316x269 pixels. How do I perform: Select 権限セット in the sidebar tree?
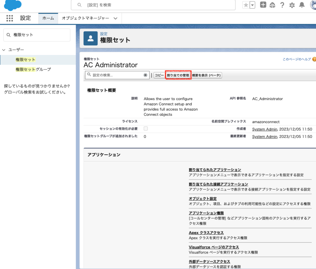click(x=25, y=60)
